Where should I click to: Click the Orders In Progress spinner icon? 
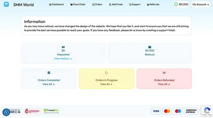106,73
